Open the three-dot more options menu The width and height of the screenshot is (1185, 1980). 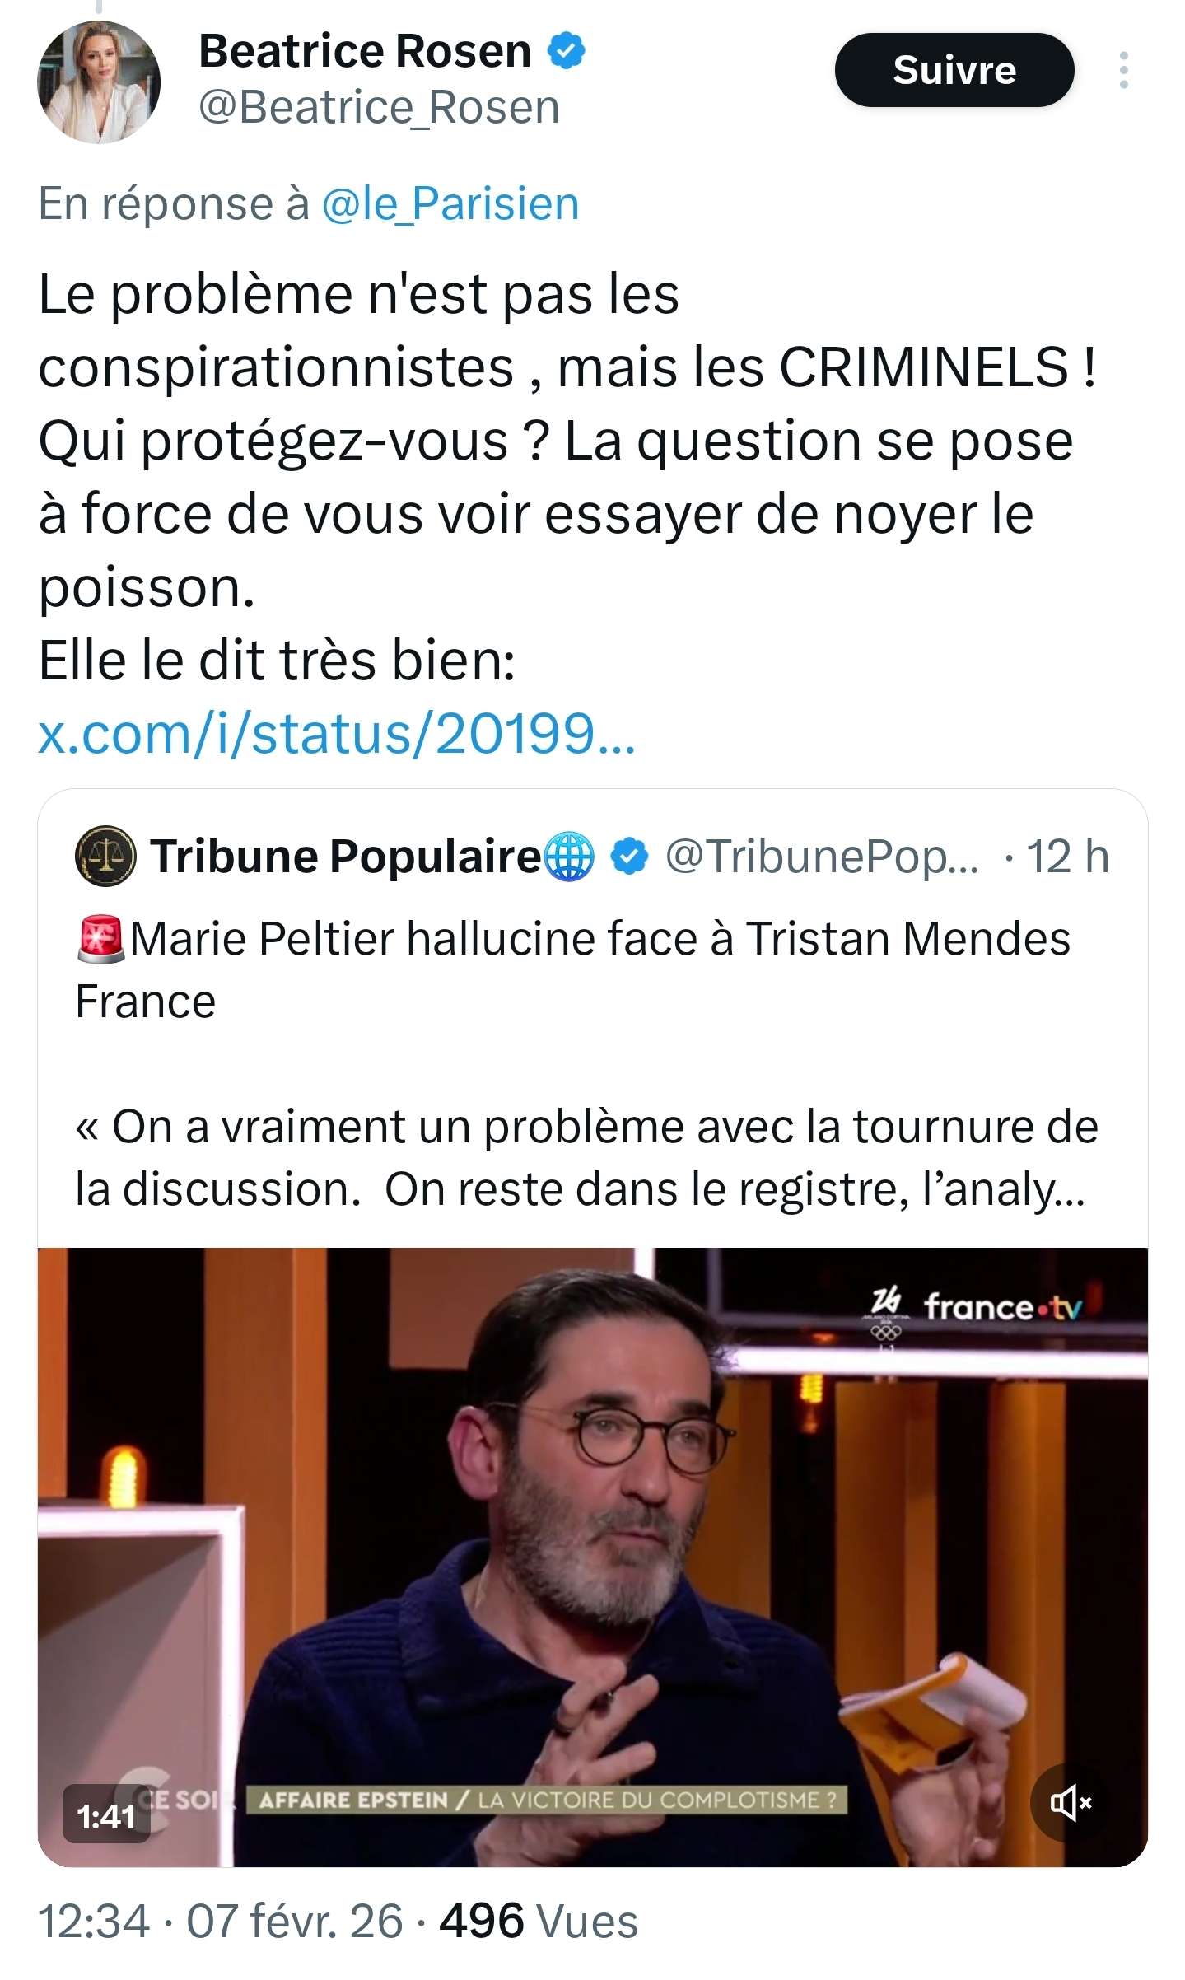pos(1123,71)
